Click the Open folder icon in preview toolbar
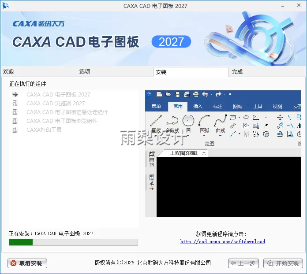 [x=168, y=94]
